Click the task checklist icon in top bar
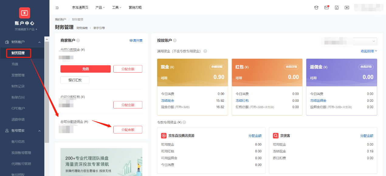386x176 pixels. click(x=336, y=7)
